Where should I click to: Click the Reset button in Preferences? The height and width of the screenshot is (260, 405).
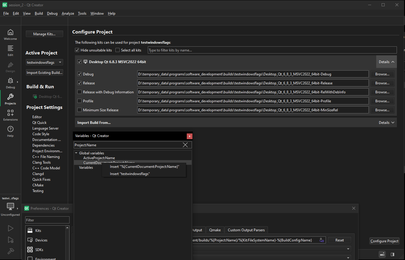click(339, 240)
